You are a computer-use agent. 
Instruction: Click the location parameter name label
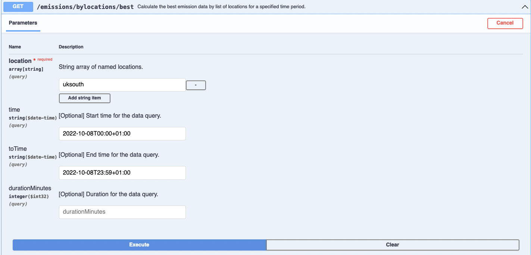20,61
